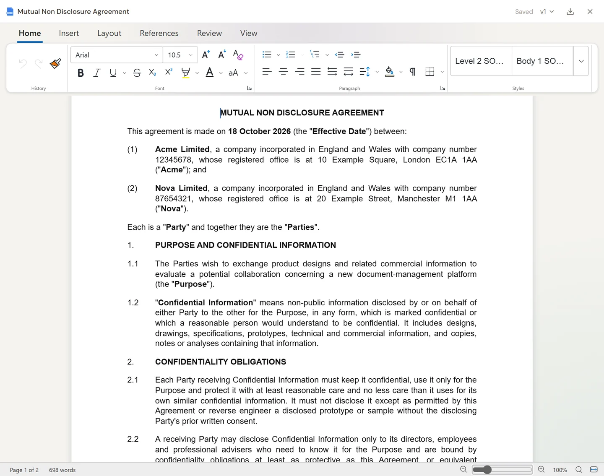Increase paragraph indent
Screen dimensions: 604x476
pos(356,55)
